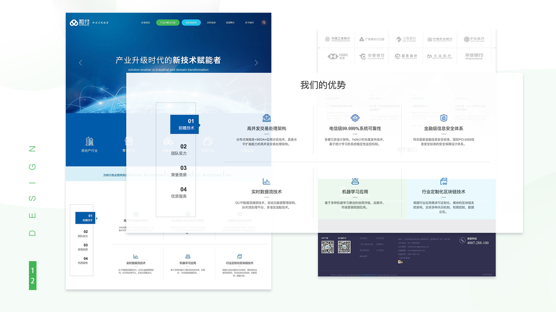The width and height of the screenshot is (556, 312).
Task: Click the icon above 电信级99.999%系统可靠性
Action: (x=355, y=118)
